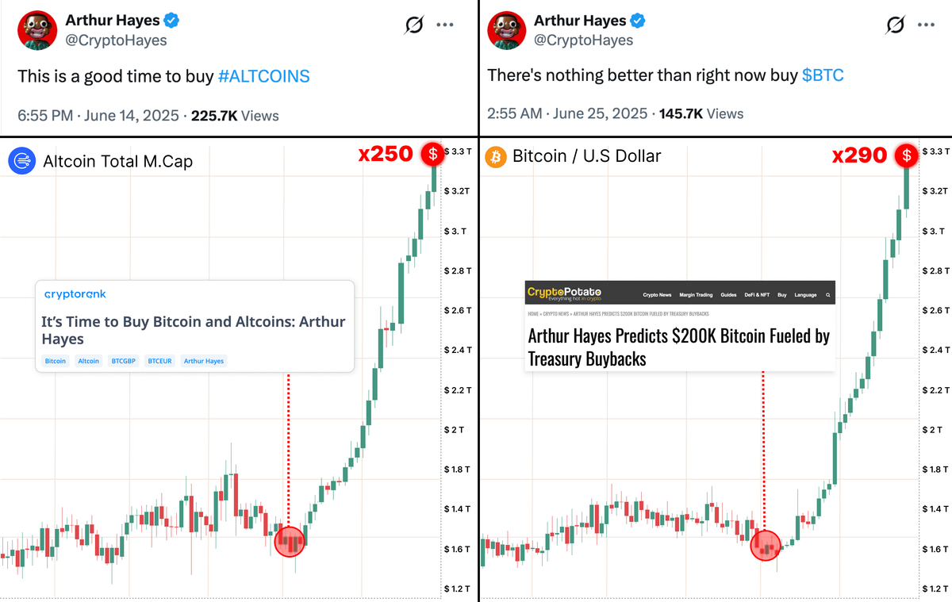Click the red dollar badge beside x250
The width and height of the screenshot is (952, 602).
point(432,155)
